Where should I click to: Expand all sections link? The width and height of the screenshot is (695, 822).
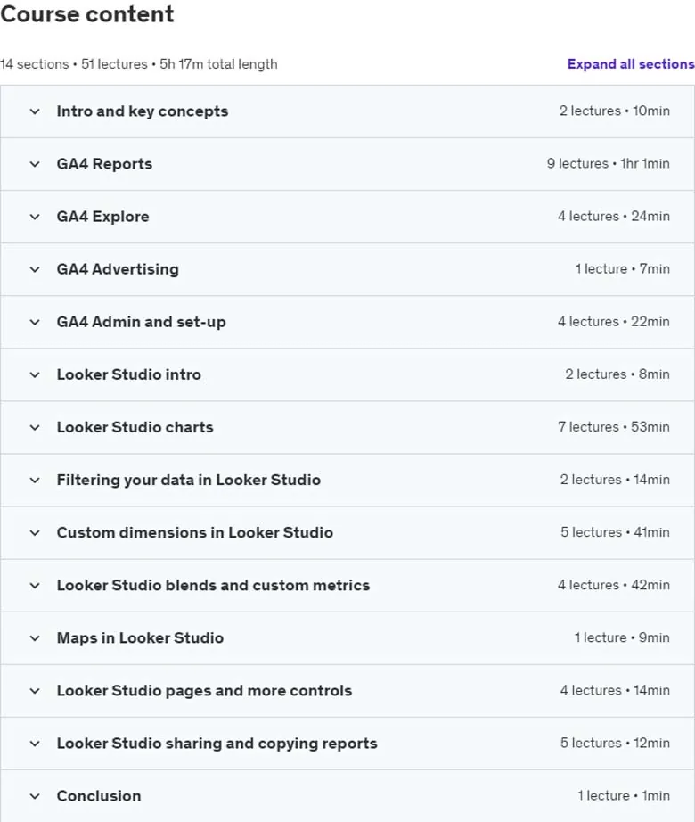click(x=631, y=64)
